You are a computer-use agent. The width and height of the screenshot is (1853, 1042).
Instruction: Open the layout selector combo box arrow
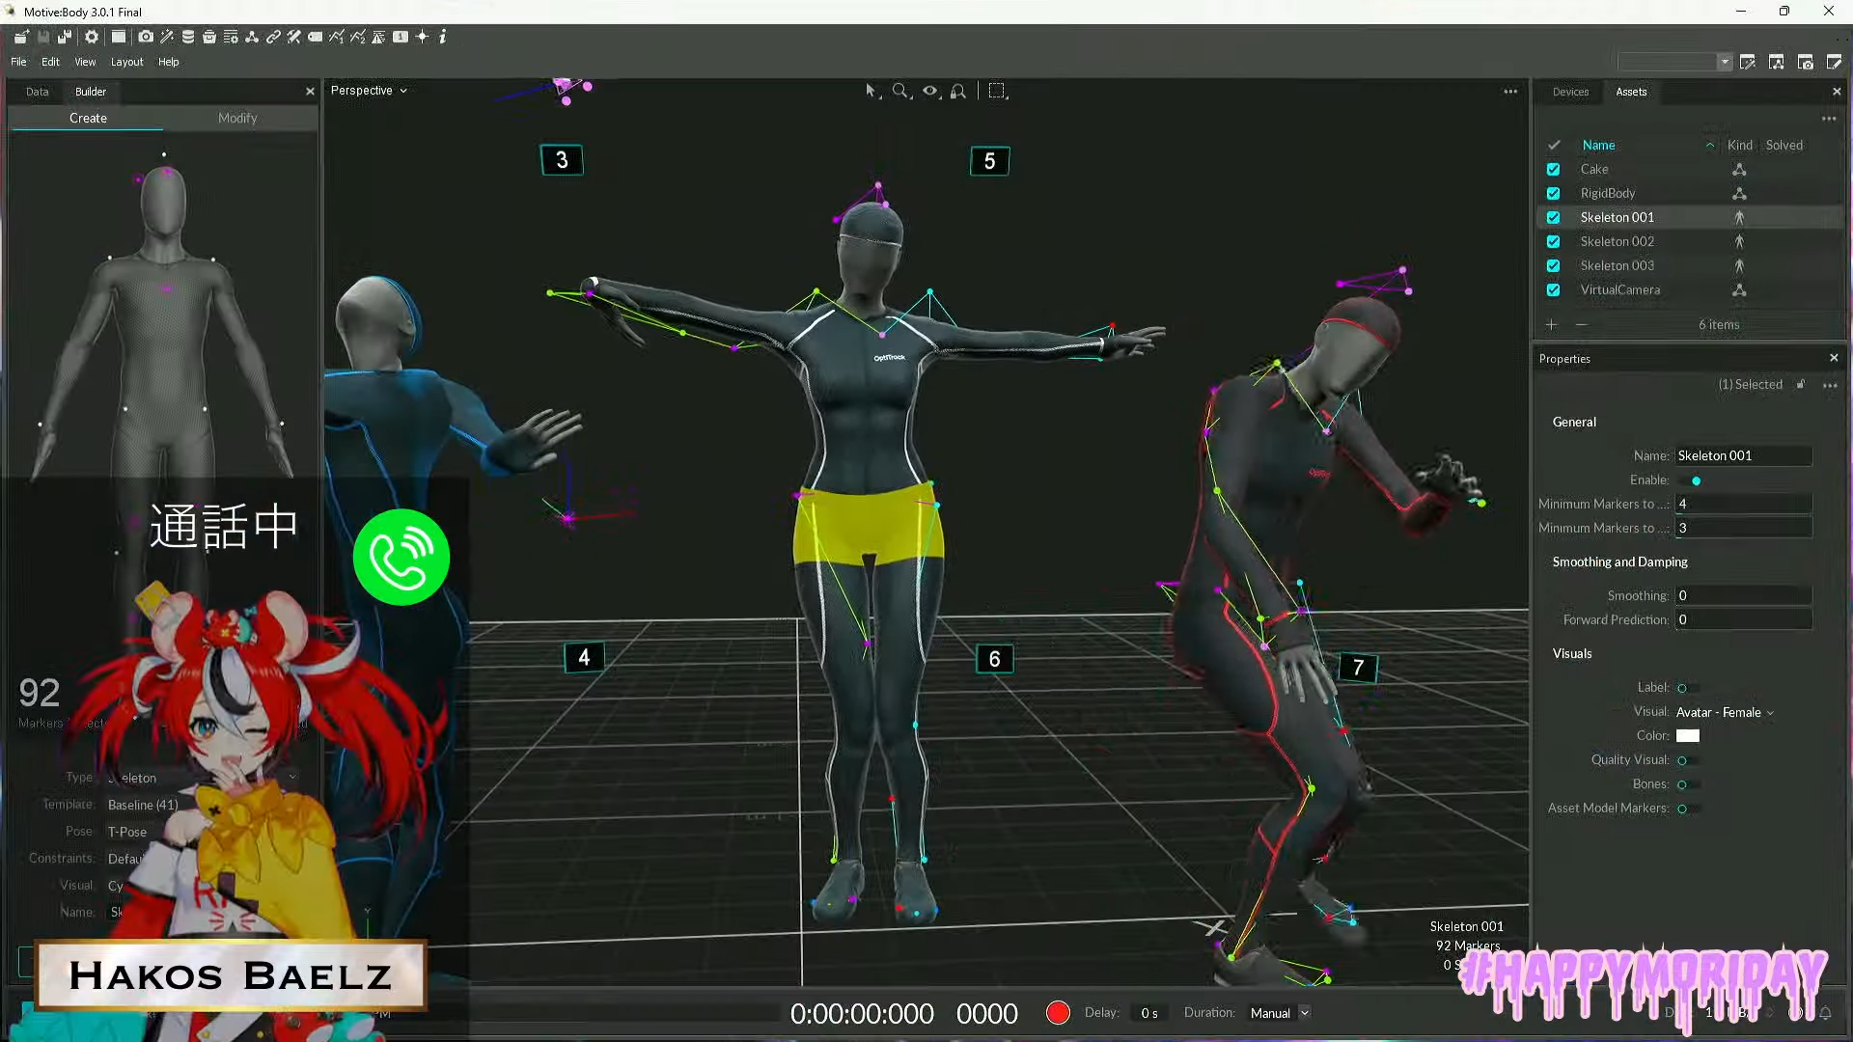coord(1725,62)
